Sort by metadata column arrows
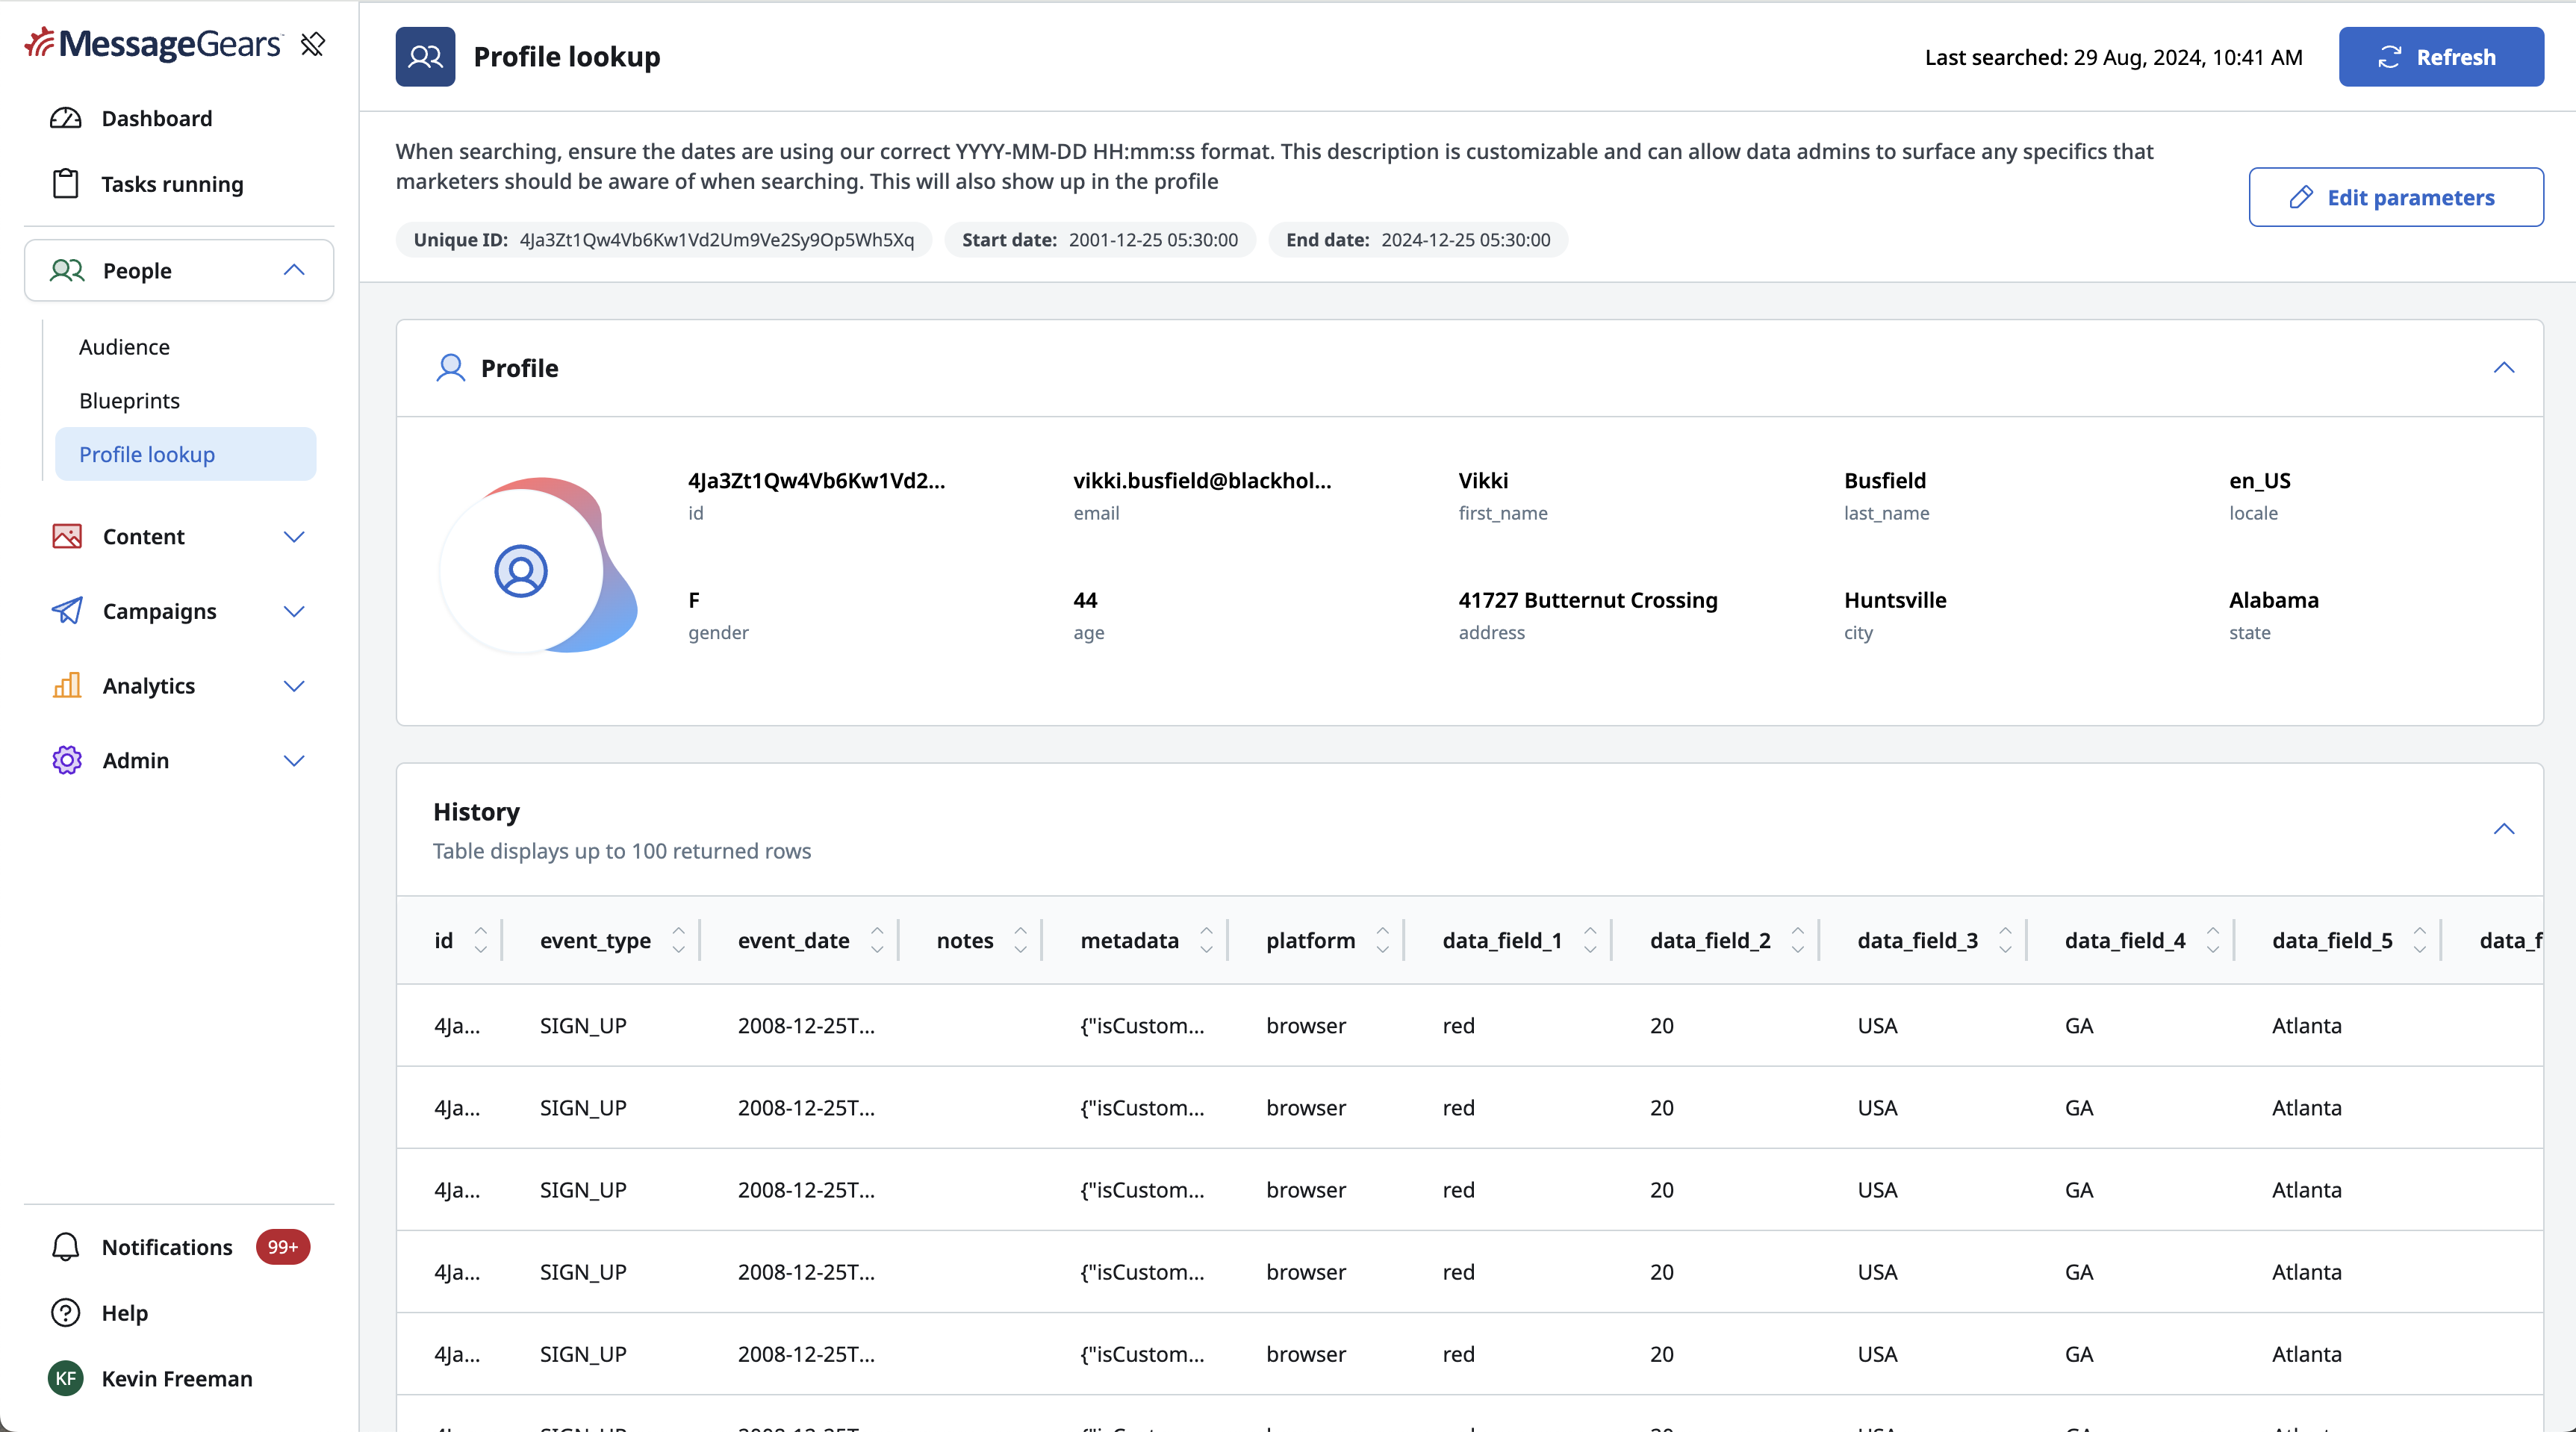Viewport: 2576px width, 1432px height. [x=1206, y=939]
